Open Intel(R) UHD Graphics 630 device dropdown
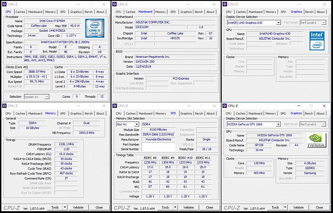 pyautogui.click(x=278, y=23)
